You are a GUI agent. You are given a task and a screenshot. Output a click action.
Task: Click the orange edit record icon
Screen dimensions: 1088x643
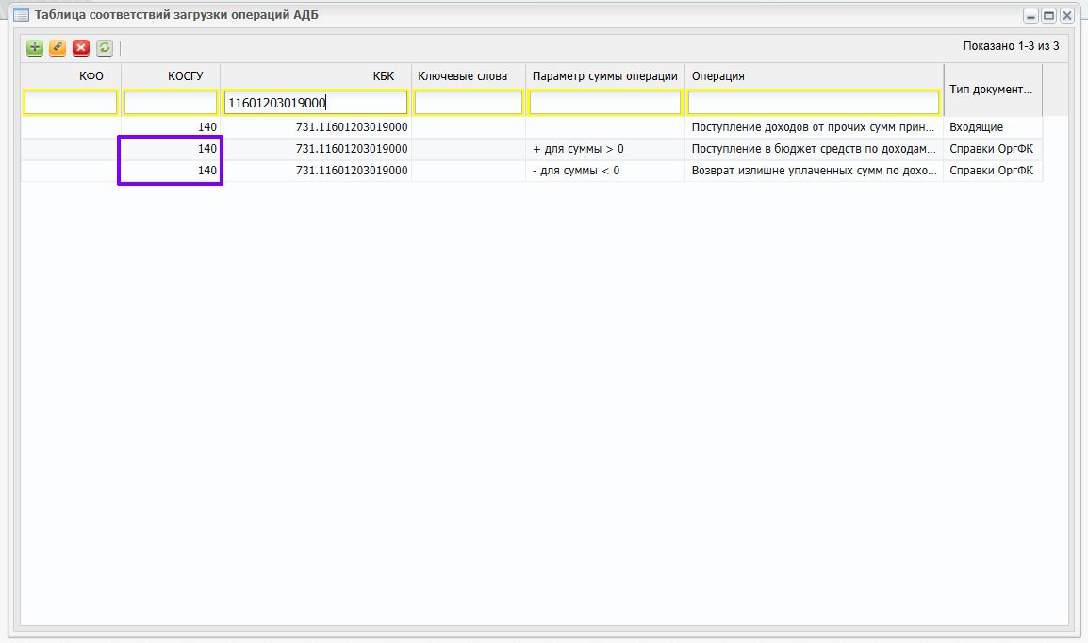coord(58,48)
